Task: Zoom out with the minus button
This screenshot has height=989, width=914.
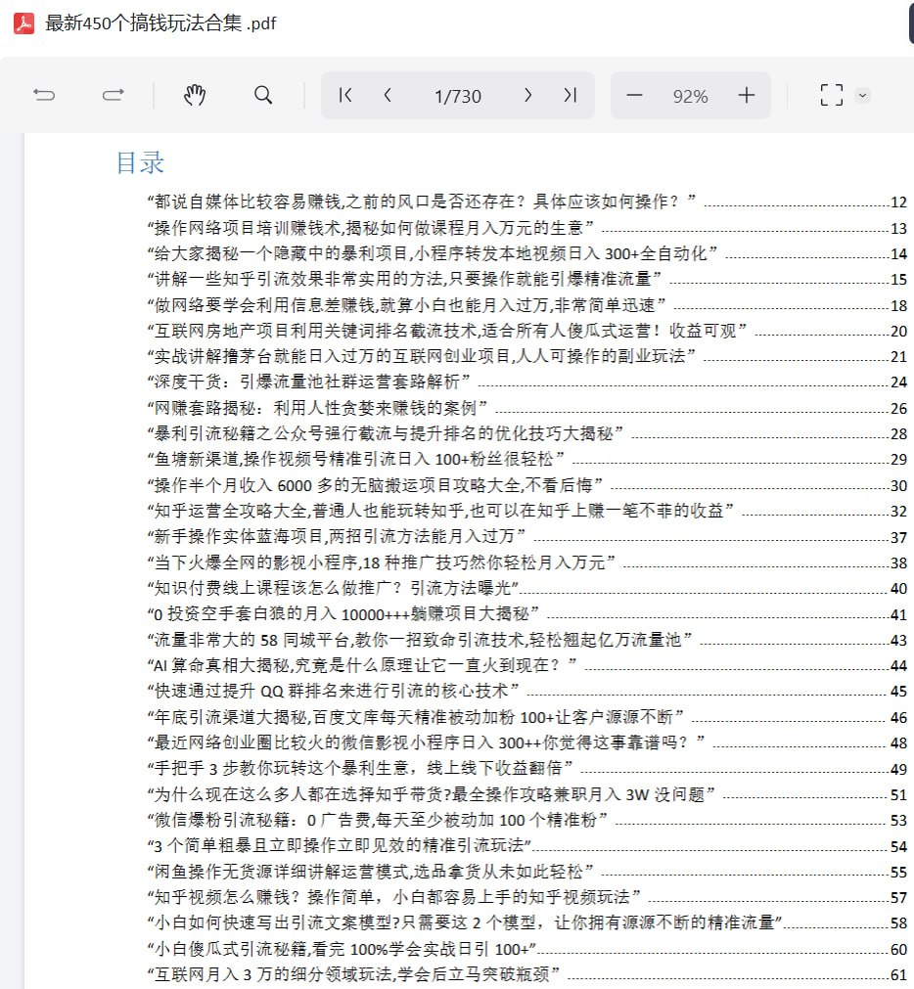Action: point(634,95)
